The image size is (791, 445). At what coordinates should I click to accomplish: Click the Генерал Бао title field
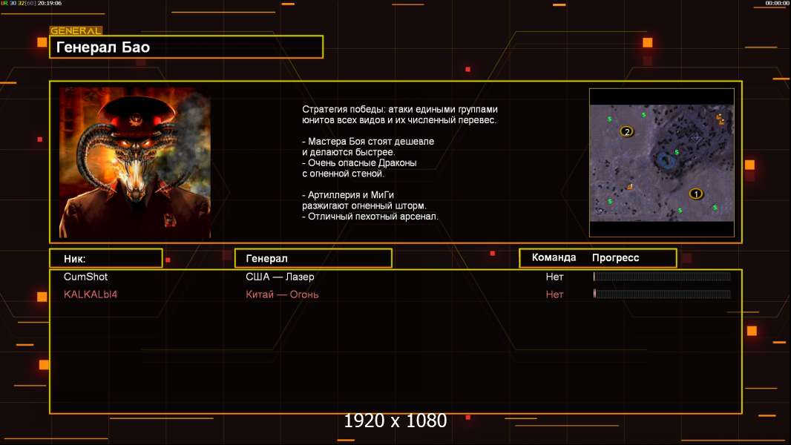186,47
